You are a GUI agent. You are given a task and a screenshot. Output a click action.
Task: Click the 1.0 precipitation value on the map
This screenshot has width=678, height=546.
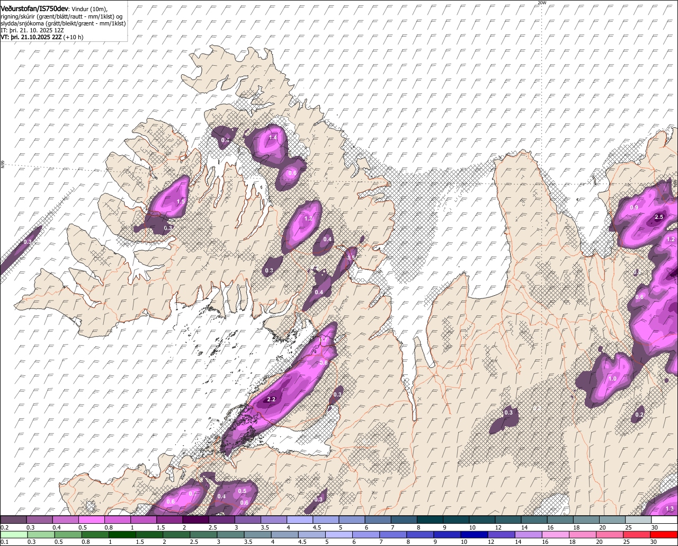pos(612,378)
